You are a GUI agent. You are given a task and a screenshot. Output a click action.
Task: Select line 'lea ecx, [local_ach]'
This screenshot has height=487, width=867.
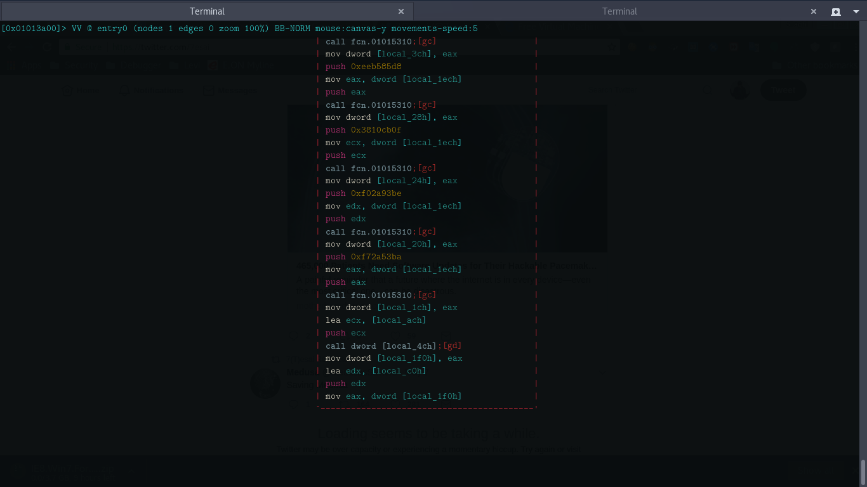(376, 320)
